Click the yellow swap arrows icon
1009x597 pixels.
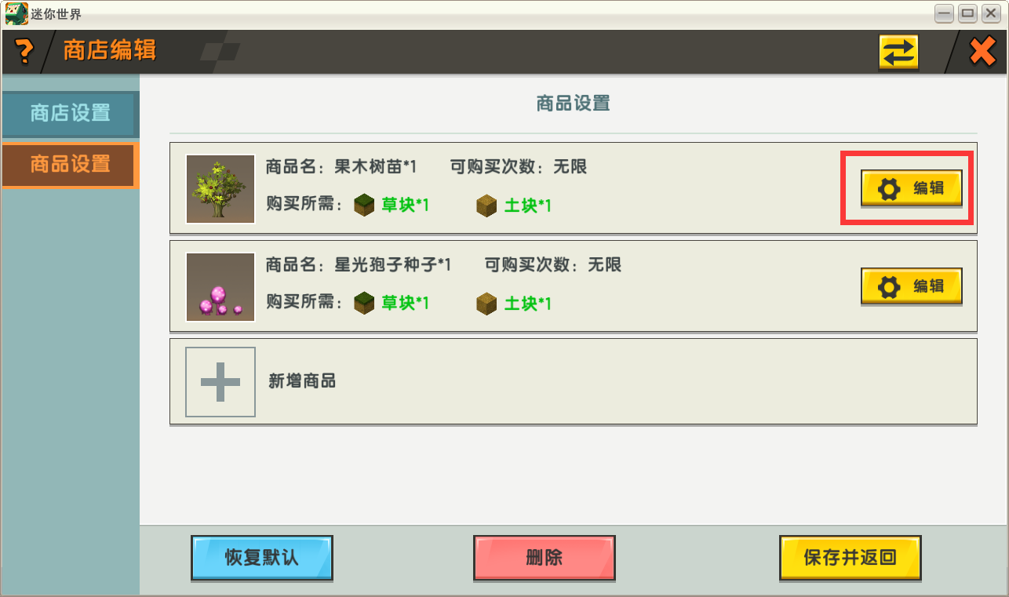(899, 53)
